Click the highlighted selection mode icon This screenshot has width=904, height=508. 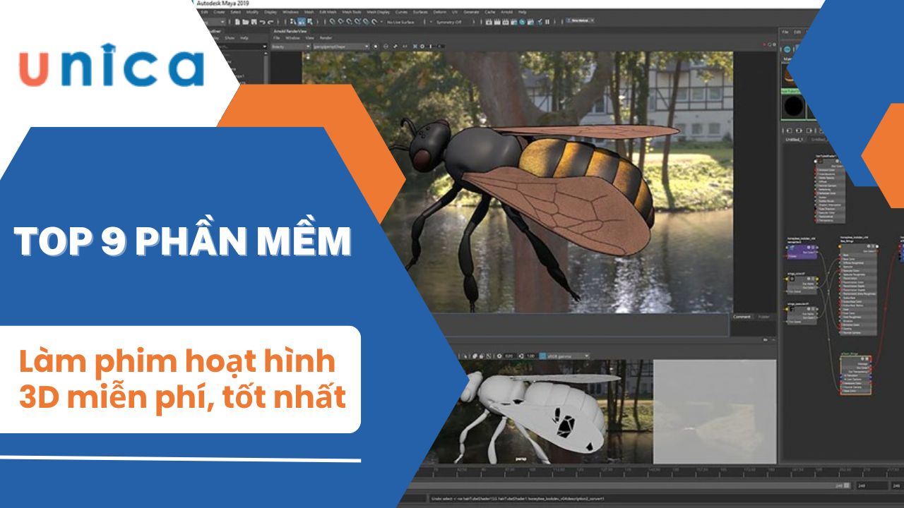(x=302, y=22)
